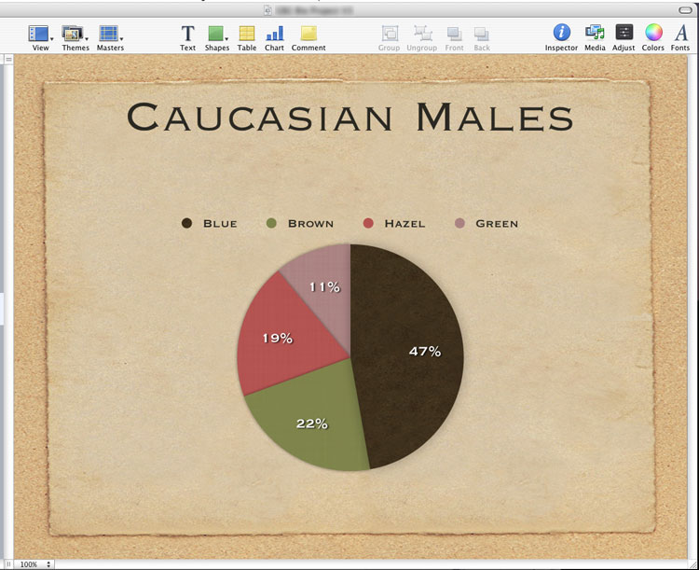Open the Media browser
Image resolution: width=699 pixels, height=570 pixels.
click(x=595, y=37)
